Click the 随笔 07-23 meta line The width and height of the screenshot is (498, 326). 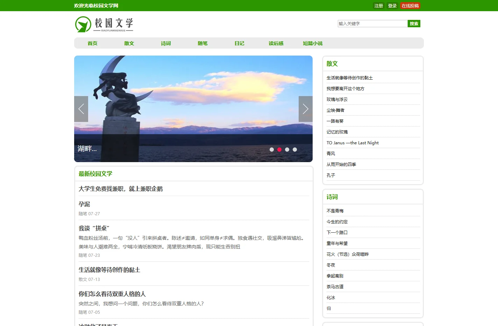pos(89,255)
